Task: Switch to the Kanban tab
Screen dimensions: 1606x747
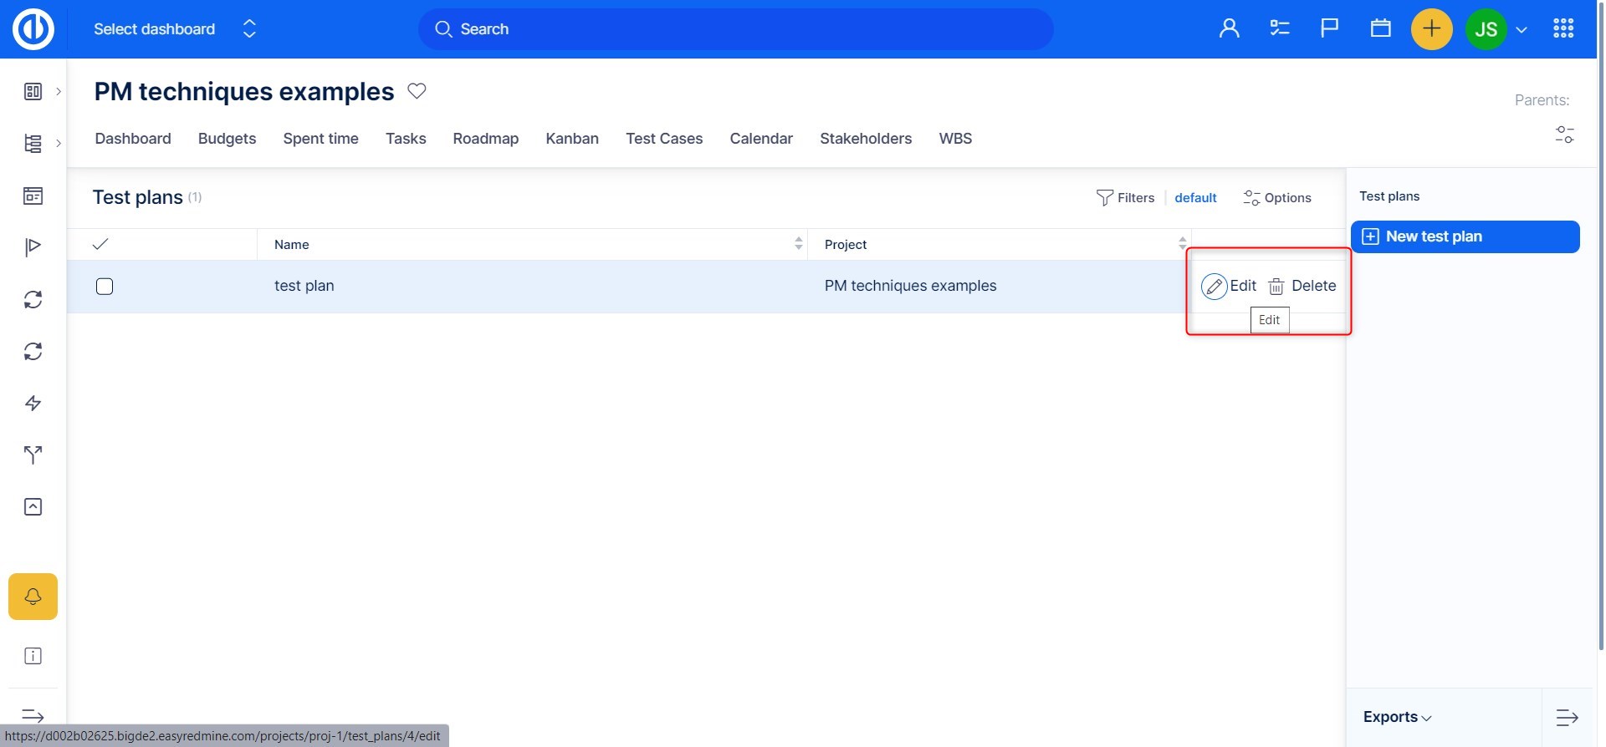Action: (571, 139)
